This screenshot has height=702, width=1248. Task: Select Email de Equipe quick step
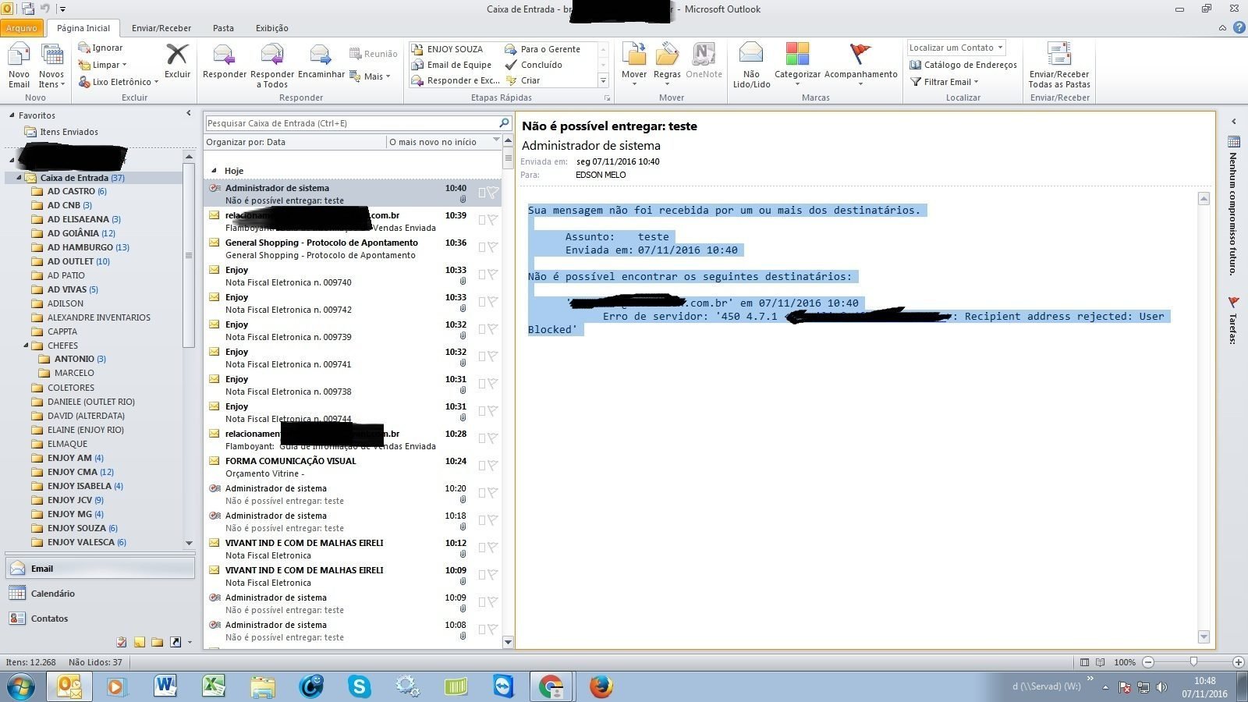[x=451, y=65]
